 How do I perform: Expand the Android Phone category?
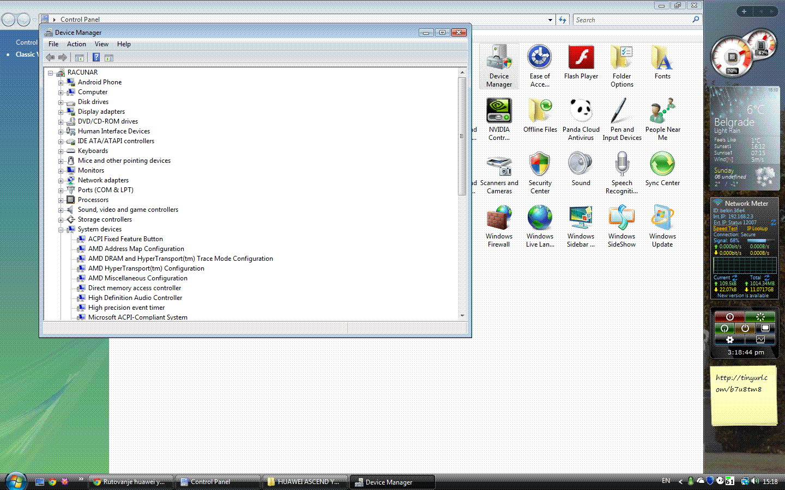(61, 83)
